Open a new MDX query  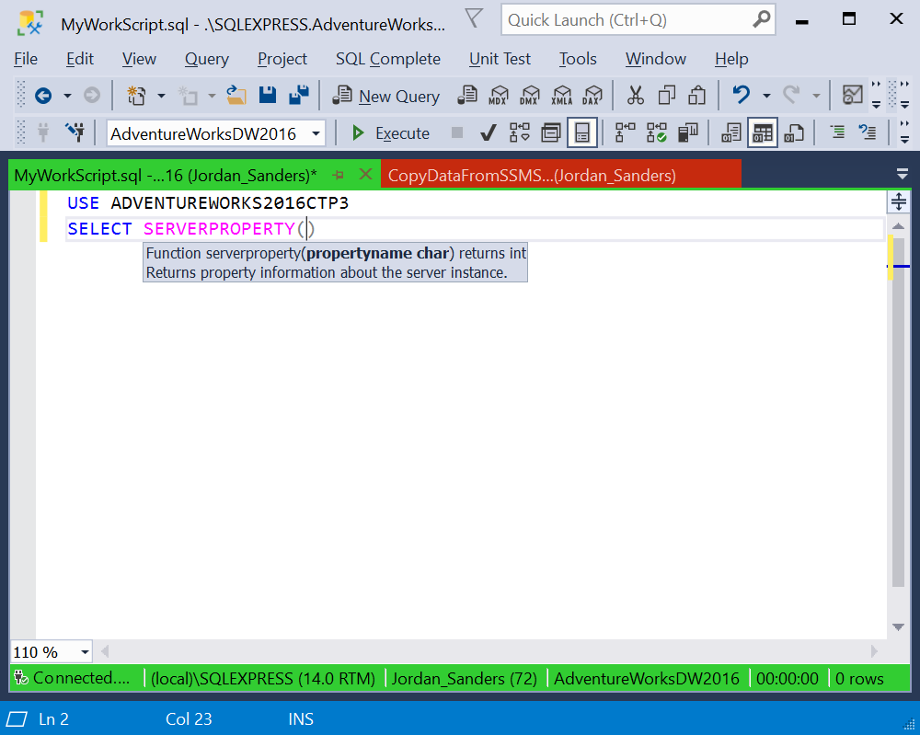click(499, 95)
